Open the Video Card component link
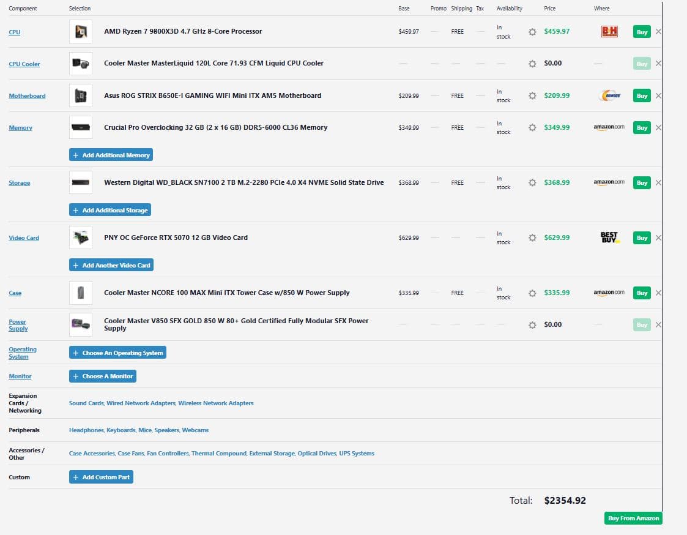This screenshot has height=535, width=687. 24,238
